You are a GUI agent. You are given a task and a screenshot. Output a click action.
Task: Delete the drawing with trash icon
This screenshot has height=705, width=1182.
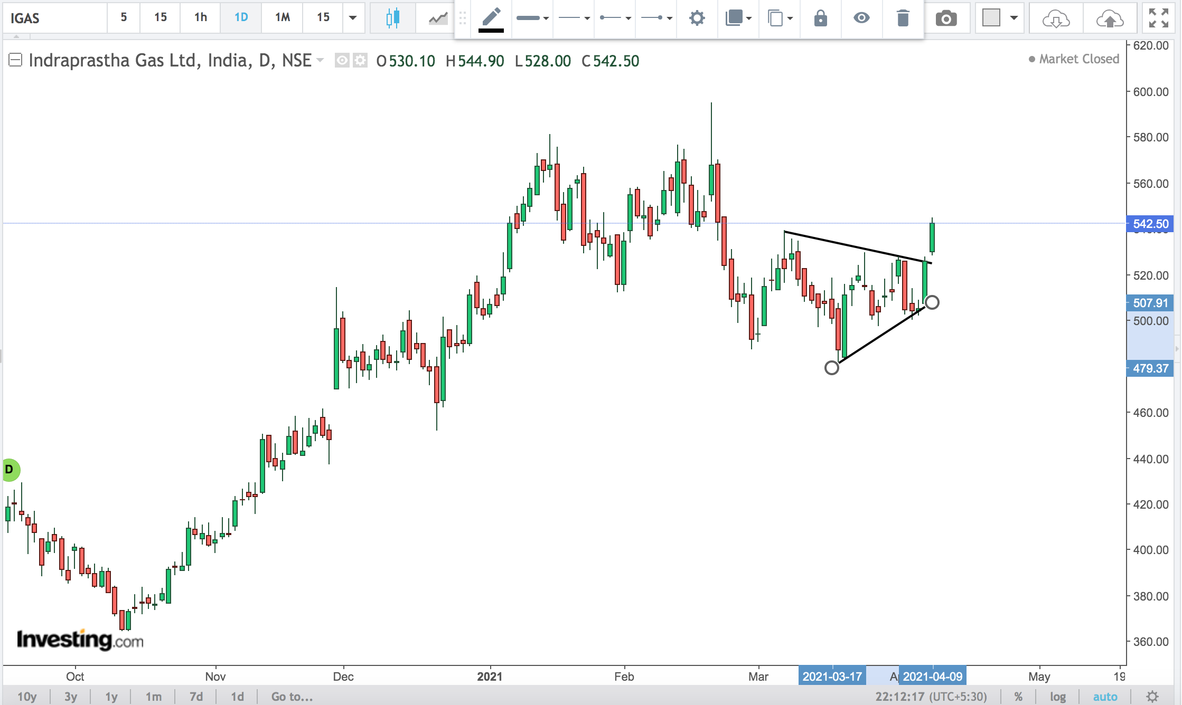point(903,18)
